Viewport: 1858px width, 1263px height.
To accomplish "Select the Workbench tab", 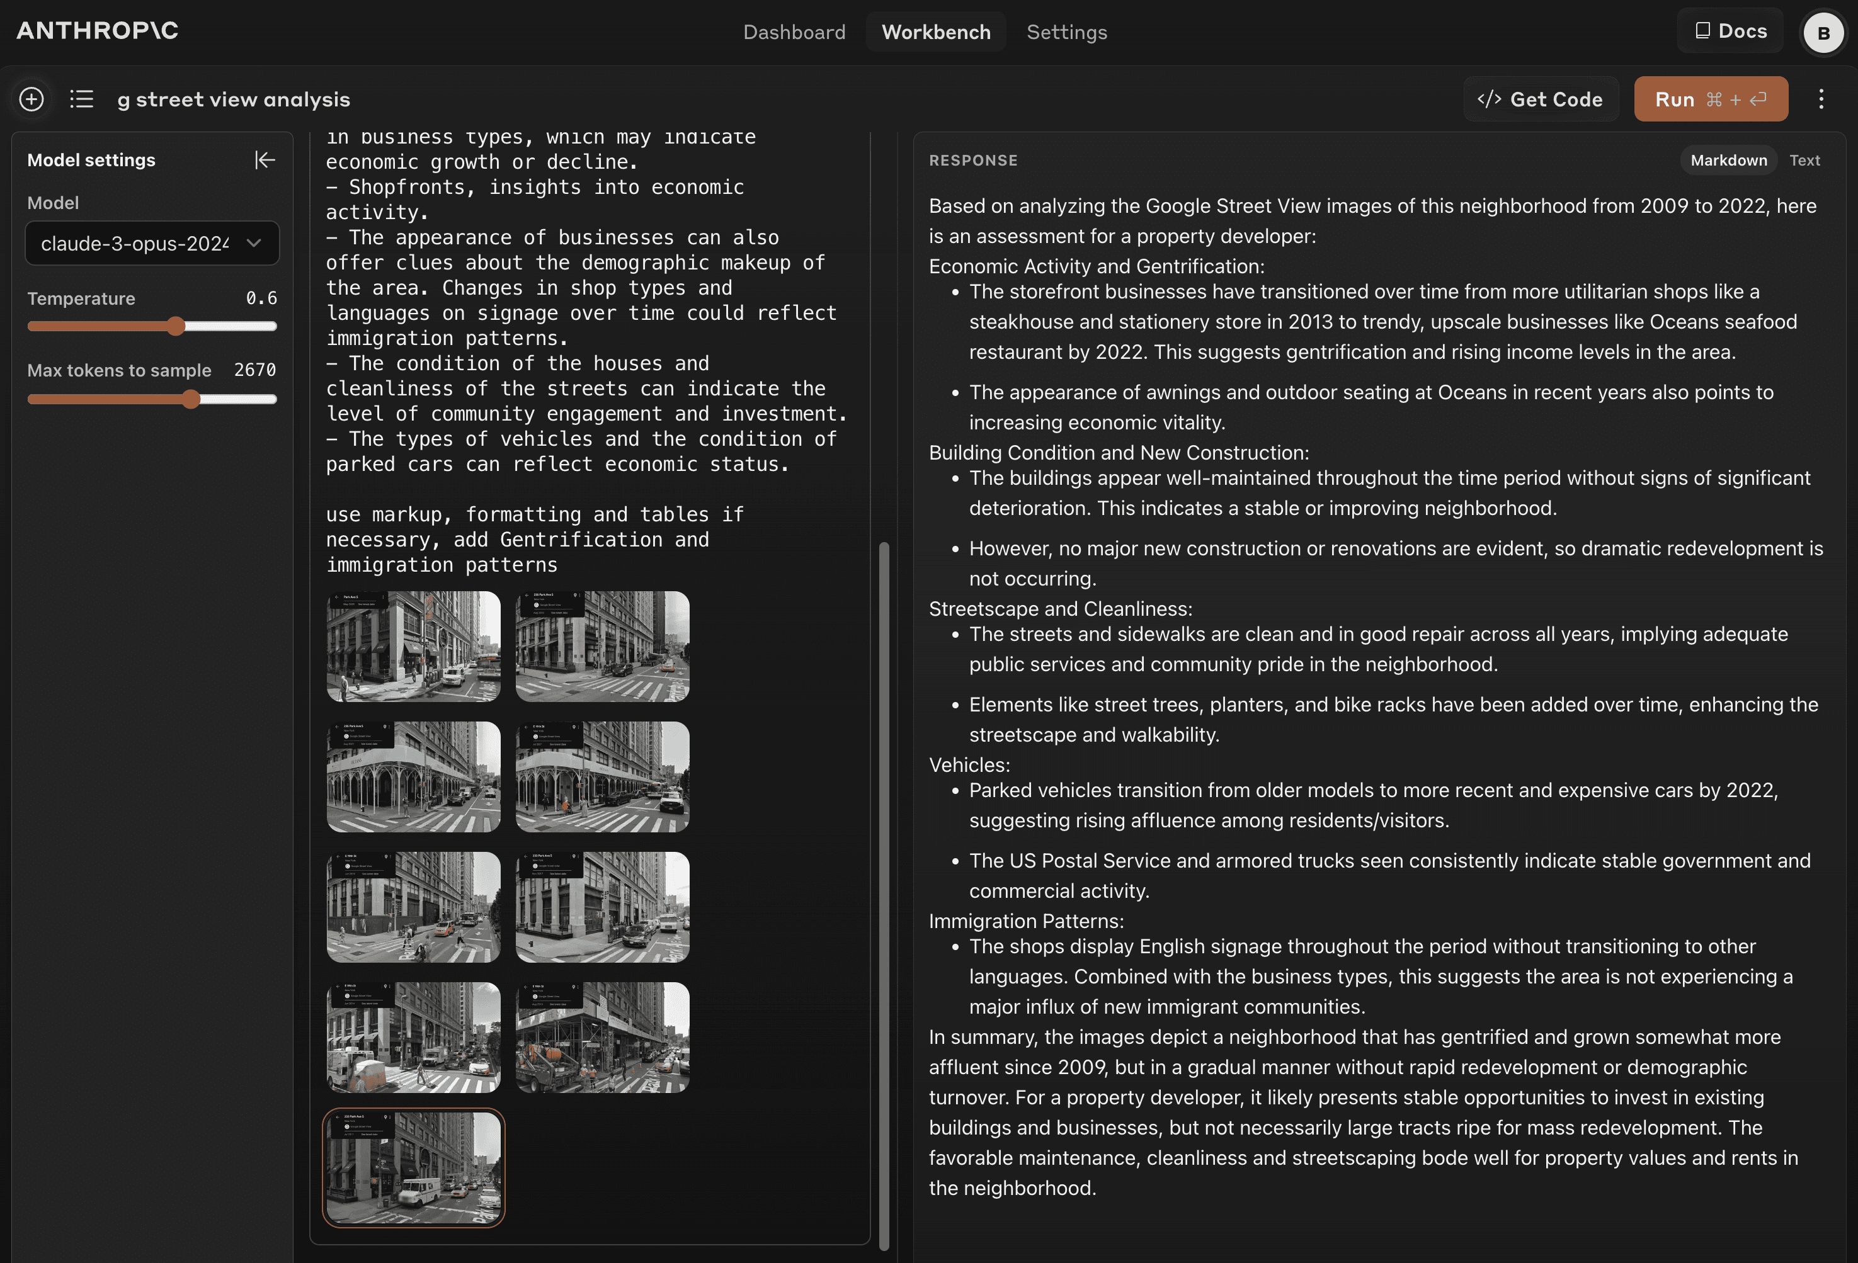I will (x=936, y=32).
